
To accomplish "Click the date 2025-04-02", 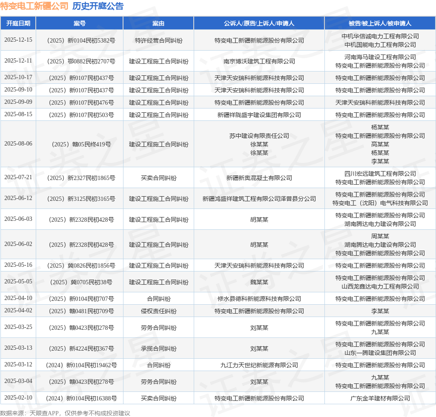I will point(18,310).
